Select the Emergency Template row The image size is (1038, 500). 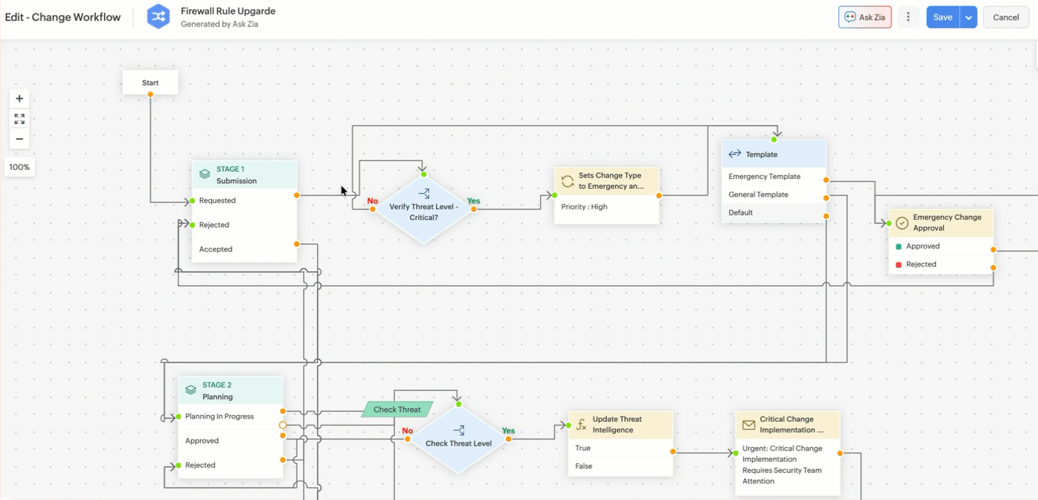(x=774, y=177)
